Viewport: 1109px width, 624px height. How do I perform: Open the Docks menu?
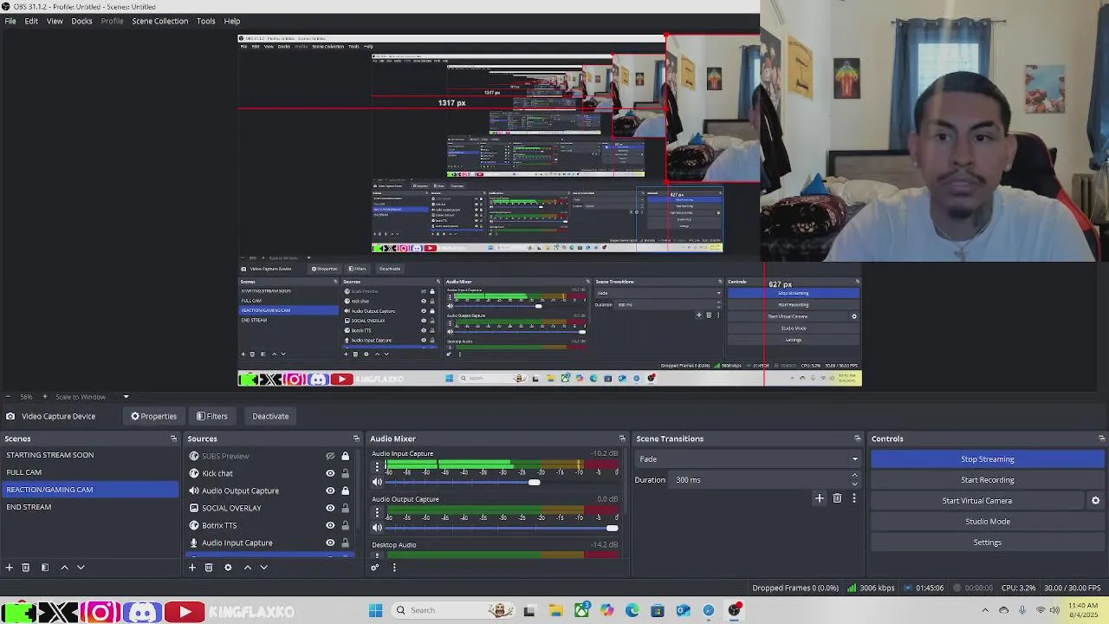[x=81, y=21]
